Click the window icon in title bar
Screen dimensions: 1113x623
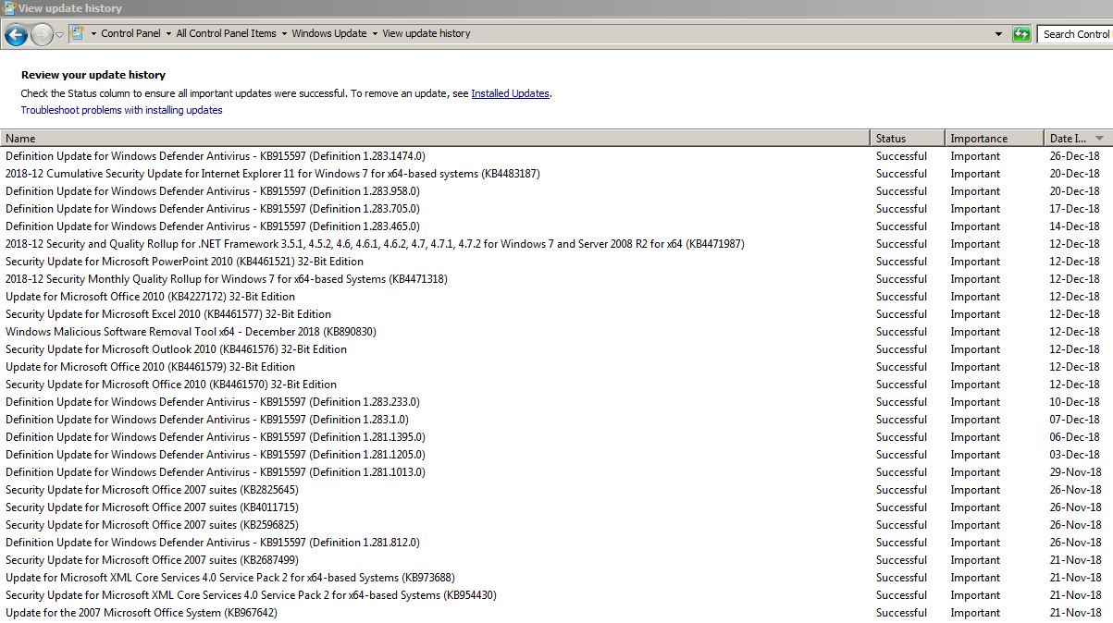tap(8, 7)
